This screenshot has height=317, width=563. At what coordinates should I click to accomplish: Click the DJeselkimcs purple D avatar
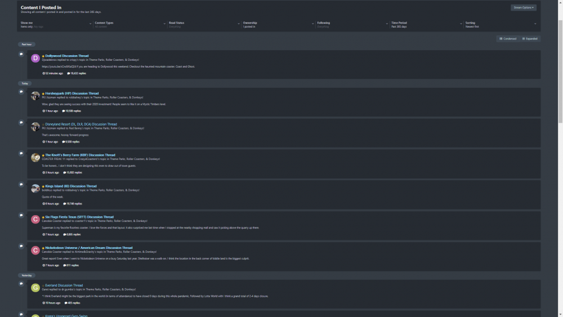tap(35, 58)
